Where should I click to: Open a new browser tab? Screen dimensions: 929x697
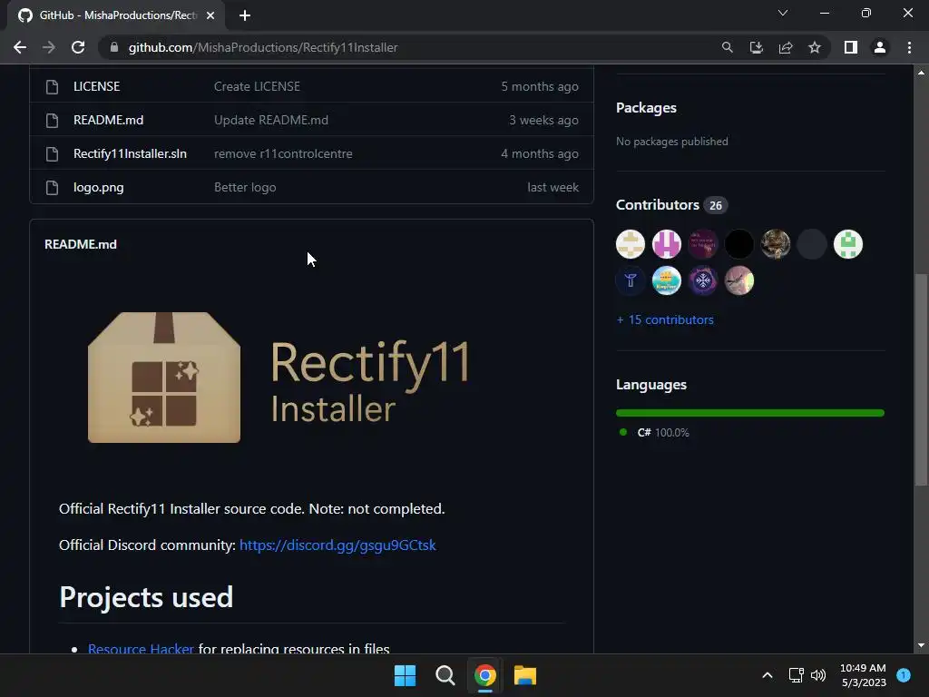click(x=245, y=15)
